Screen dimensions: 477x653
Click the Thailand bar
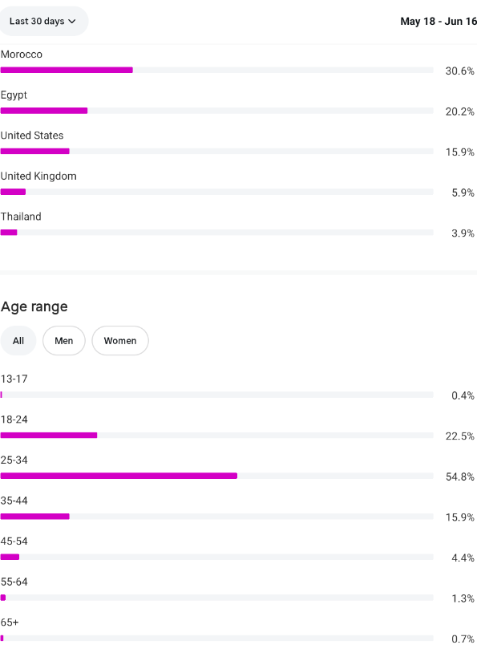(x=217, y=233)
